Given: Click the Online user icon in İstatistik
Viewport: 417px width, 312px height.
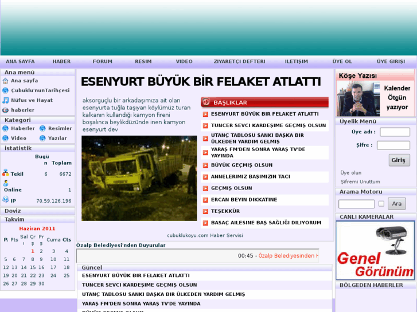Looking at the screenshot, I should click(6, 183).
